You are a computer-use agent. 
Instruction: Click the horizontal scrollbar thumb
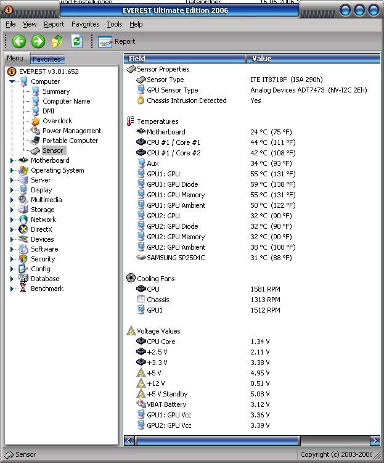point(217,441)
